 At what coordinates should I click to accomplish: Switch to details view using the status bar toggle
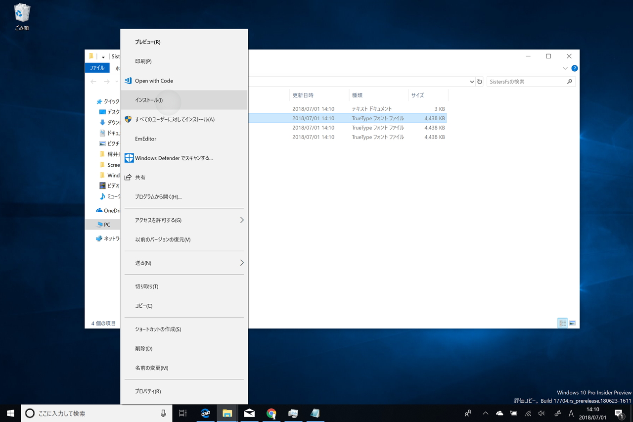click(562, 323)
